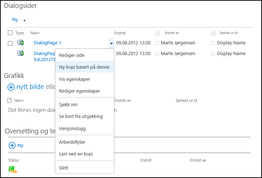
Task: Tick the select-all checkbox beside Type
Action: point(10,33)
